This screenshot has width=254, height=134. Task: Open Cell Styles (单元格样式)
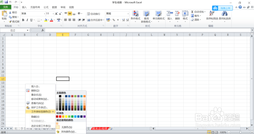pos(158,16)
